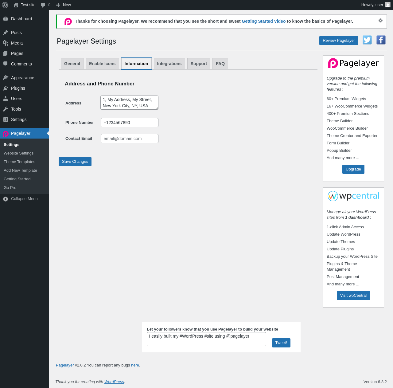The height and width of the screenshot is (388, 393).
Task: Select the Information tab
Action: (x=136, y=64)
